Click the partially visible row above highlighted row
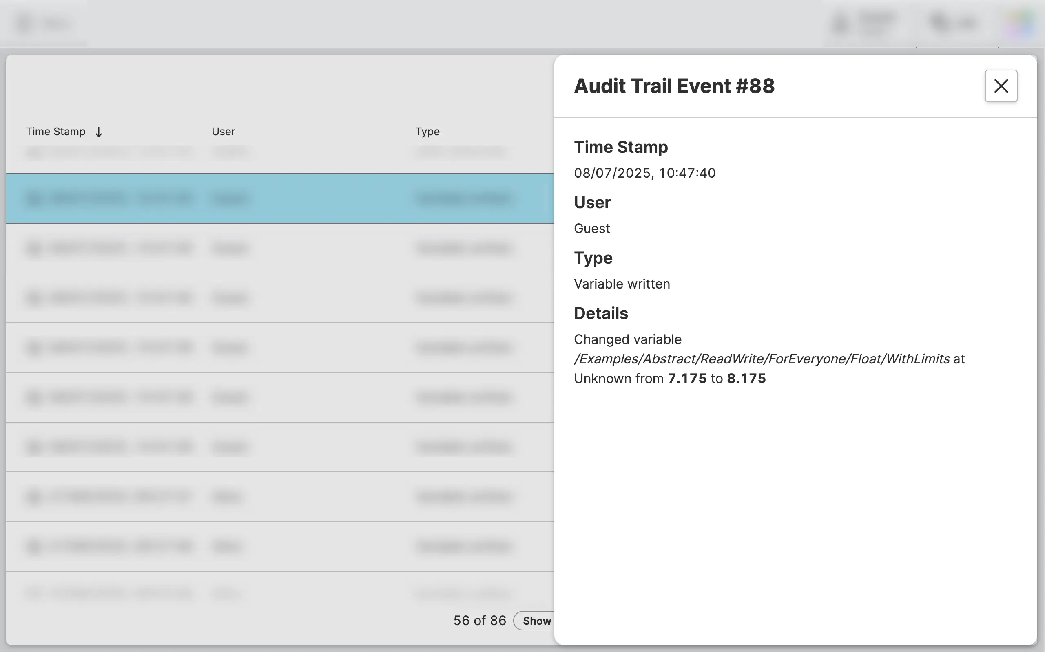Viewport: 1045px width, 652px height. (280, 152)
